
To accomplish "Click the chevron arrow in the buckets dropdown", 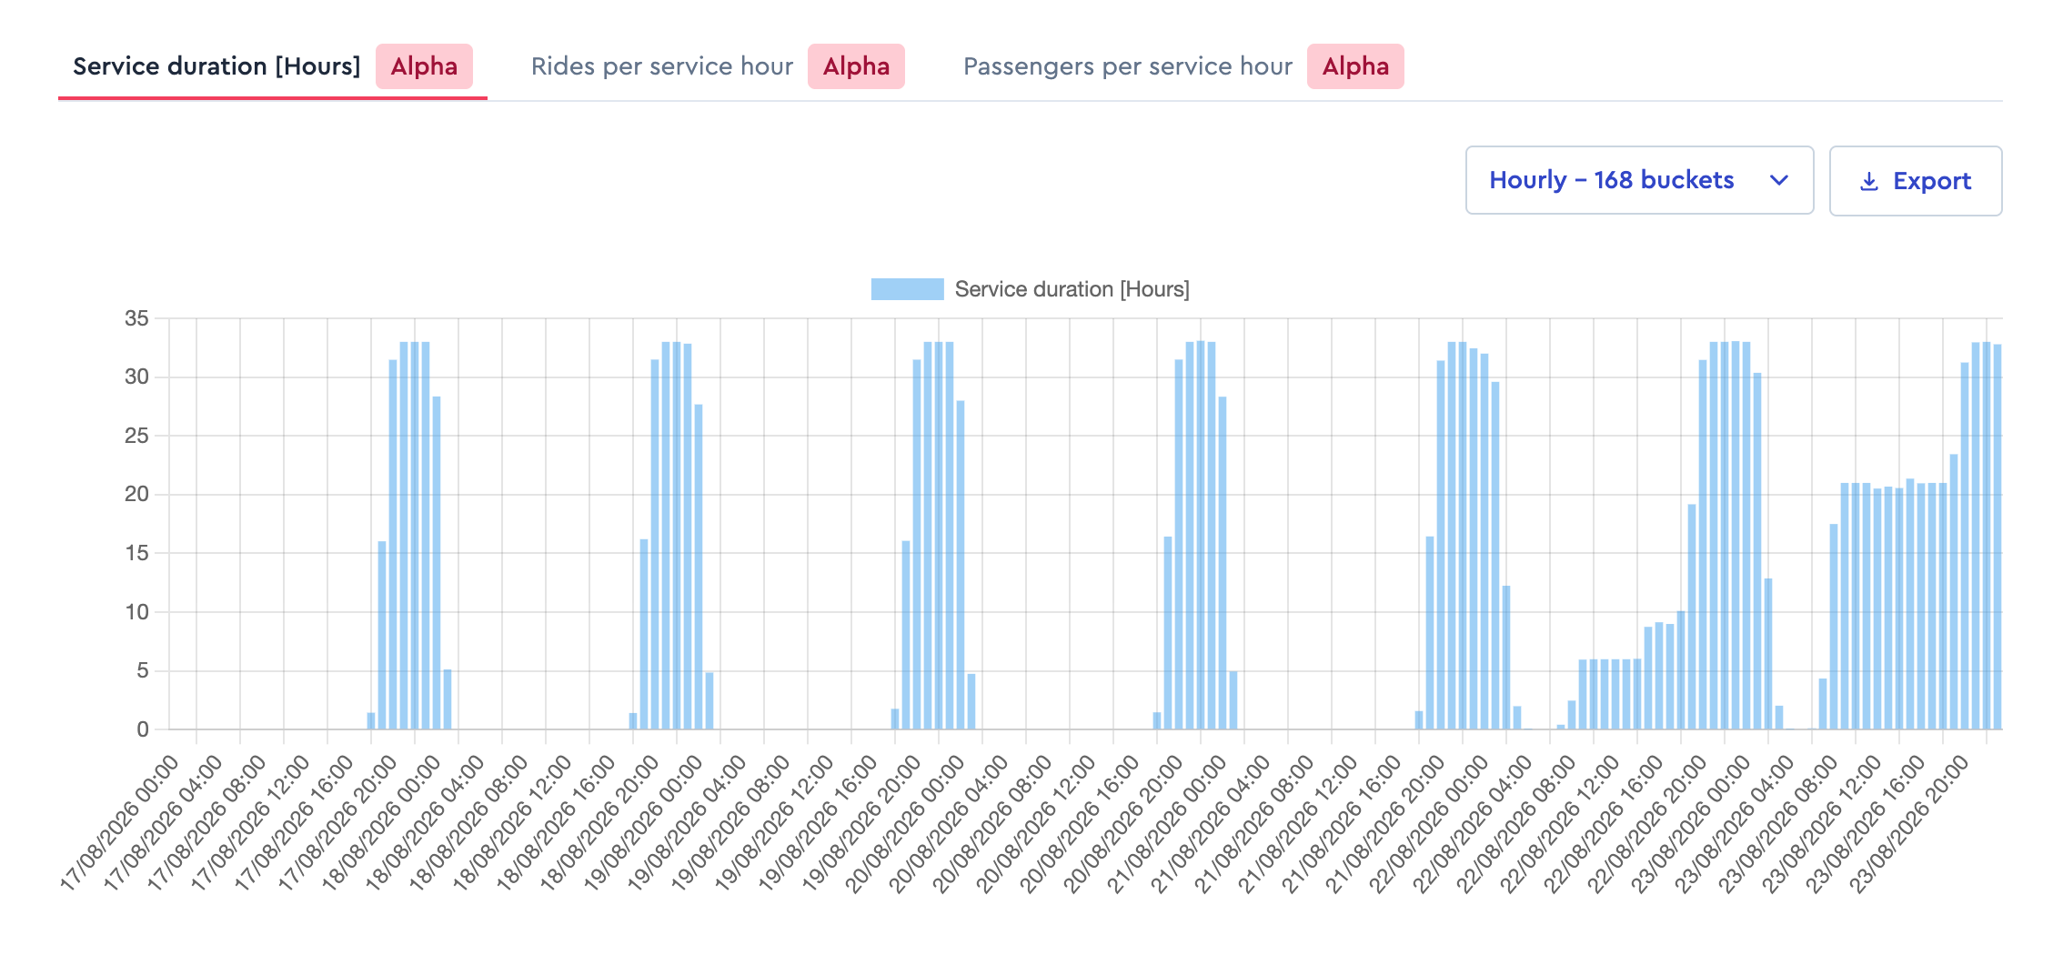I will tap(1779, 180).
